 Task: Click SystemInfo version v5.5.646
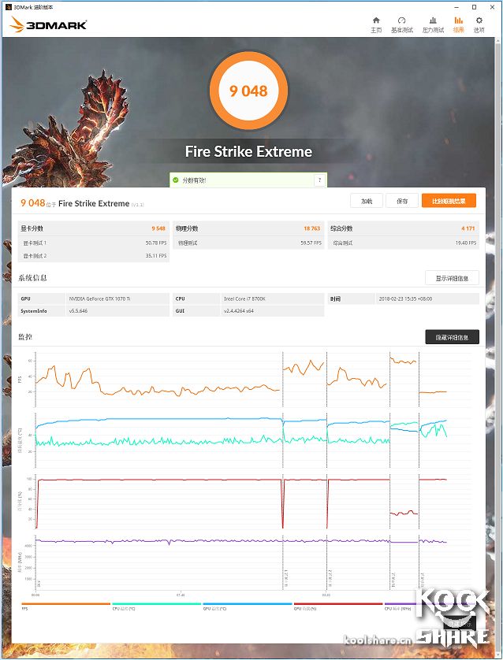[78, 311]
